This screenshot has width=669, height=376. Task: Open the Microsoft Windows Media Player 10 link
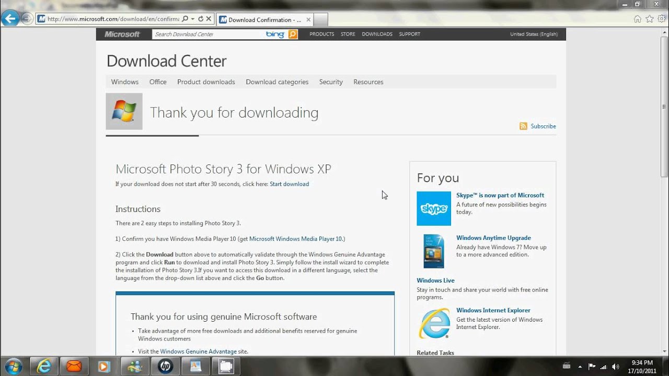tap(296, 239)
